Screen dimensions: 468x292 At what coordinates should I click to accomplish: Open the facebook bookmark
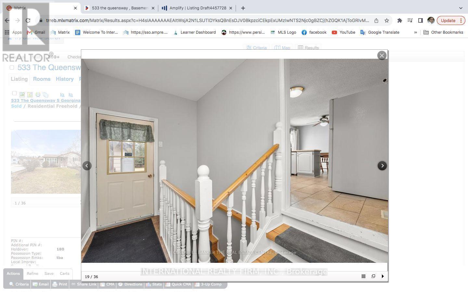314,32
